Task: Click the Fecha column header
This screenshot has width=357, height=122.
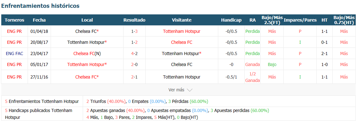Action: coord(39,20)
